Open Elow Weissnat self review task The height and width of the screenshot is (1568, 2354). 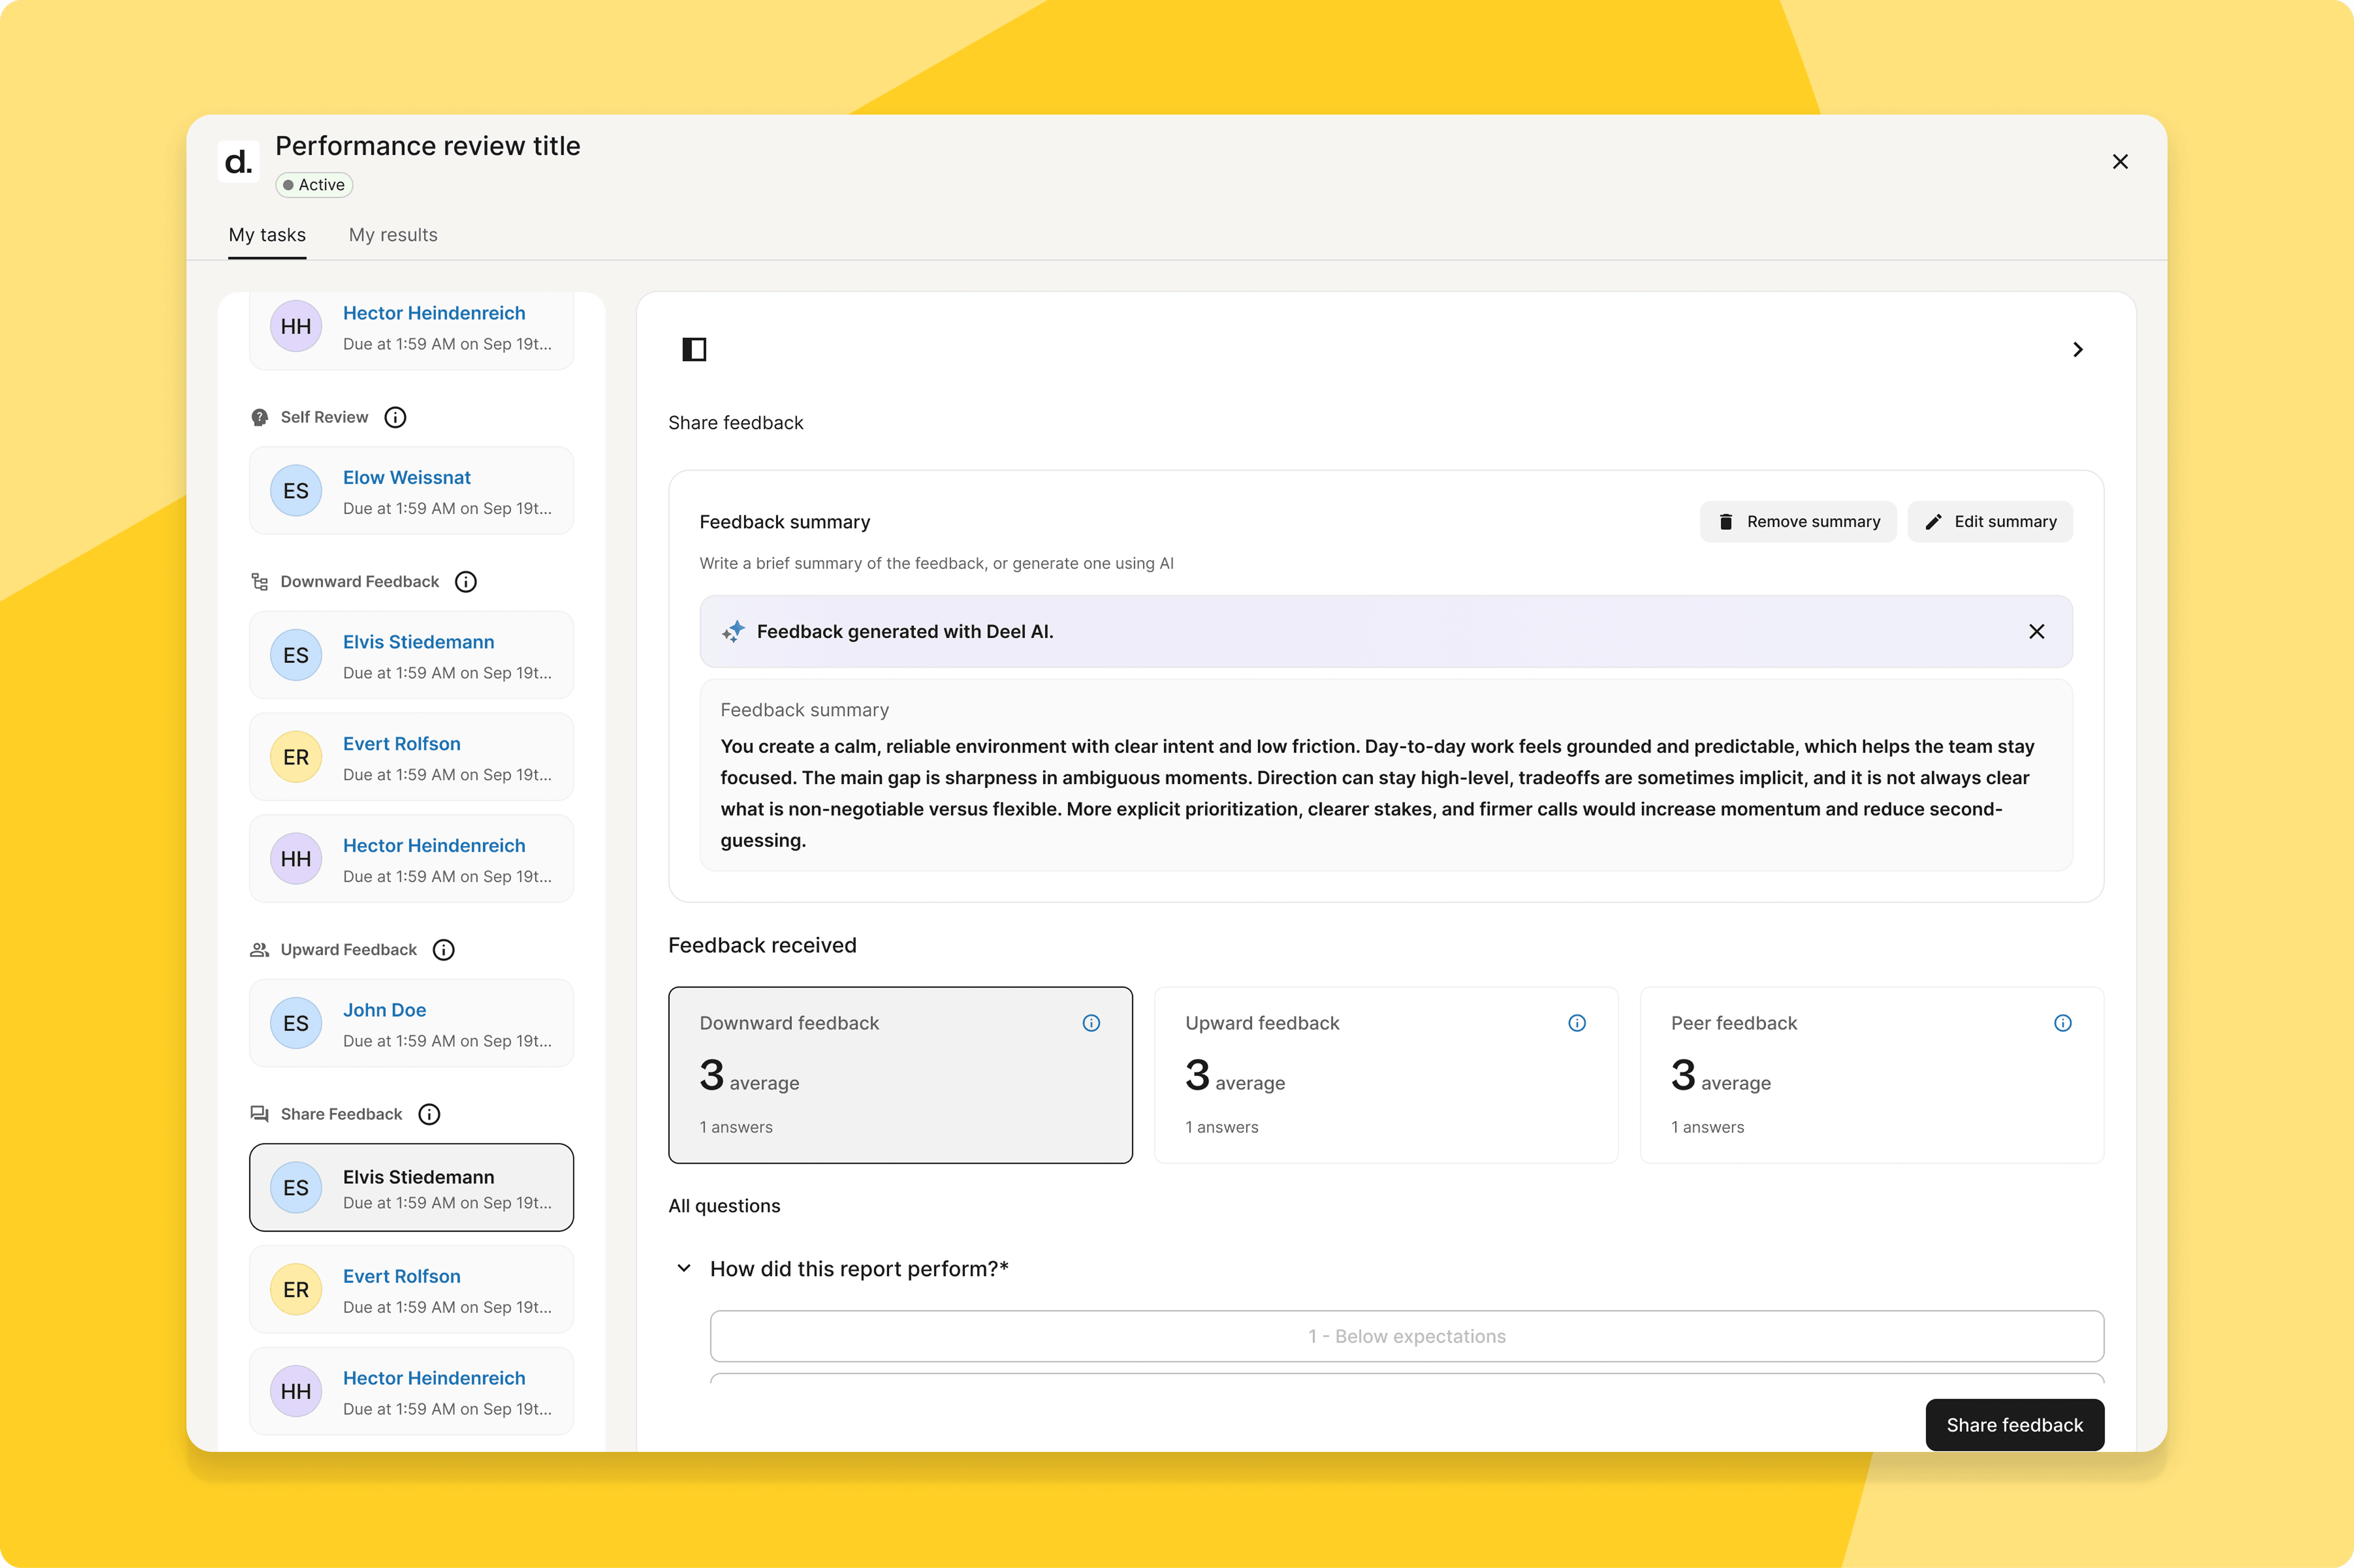[x=411, y=491]
